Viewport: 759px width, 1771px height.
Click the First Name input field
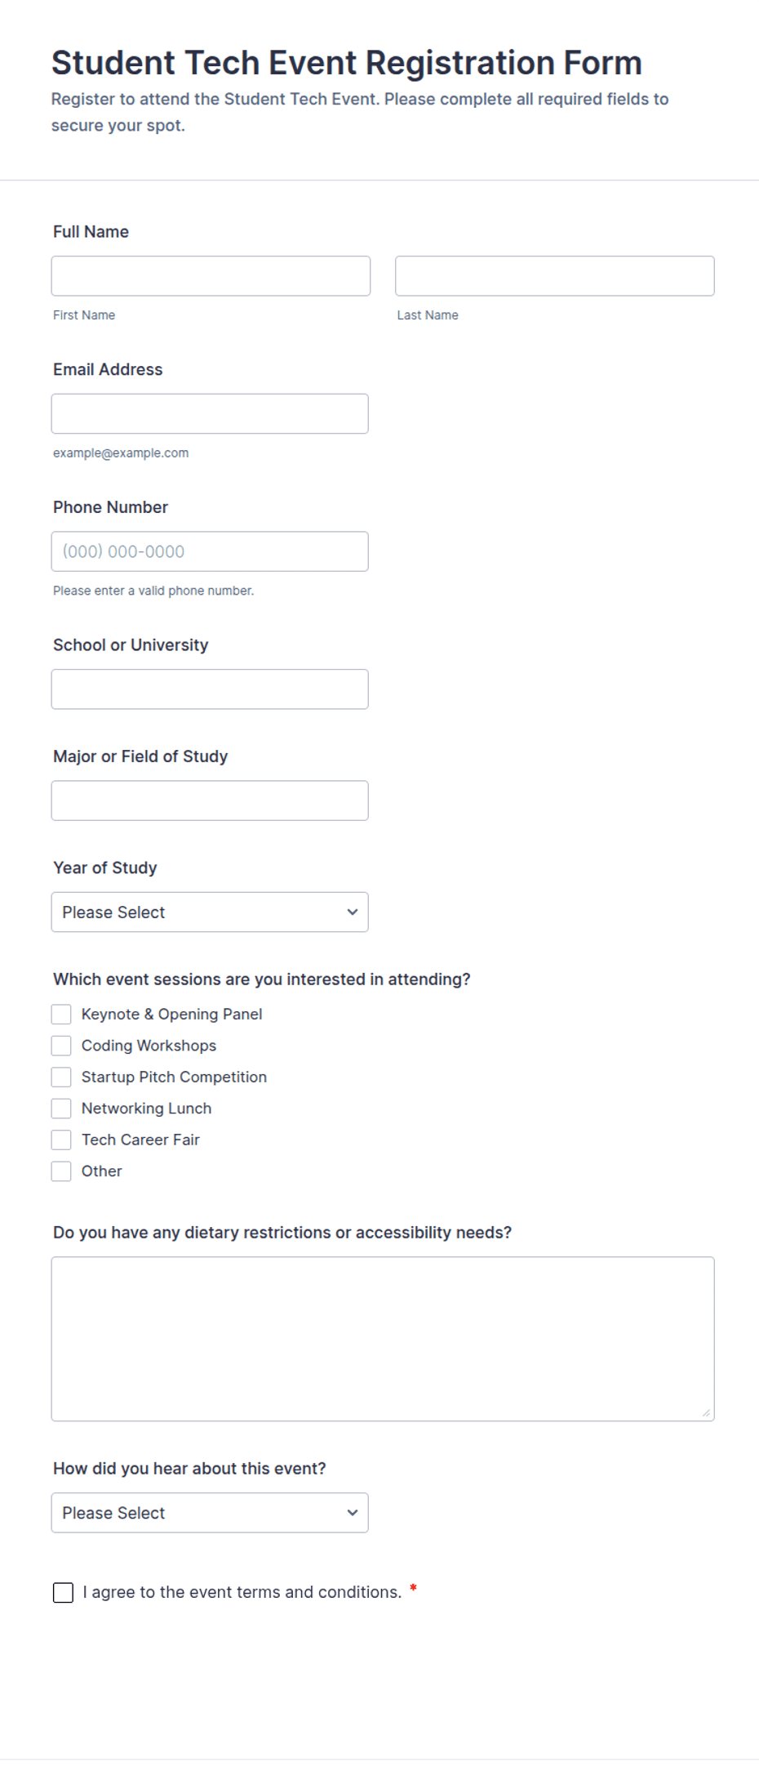coord(211,276)
